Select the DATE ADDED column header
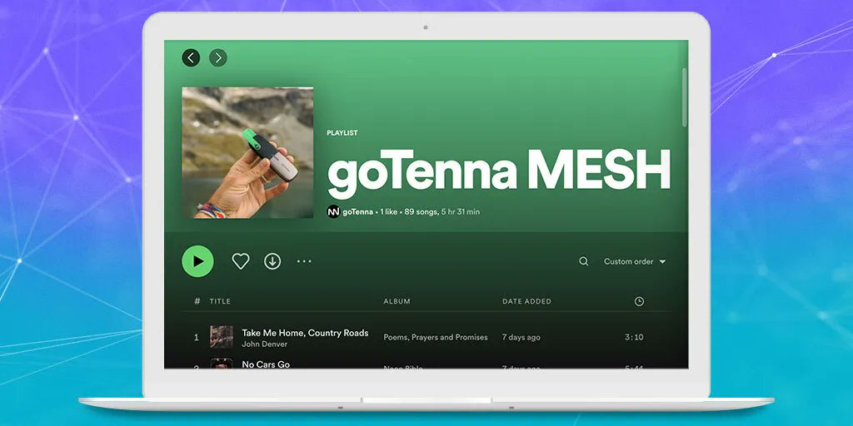This screenshot has width=853, height=426. (526, 301)
